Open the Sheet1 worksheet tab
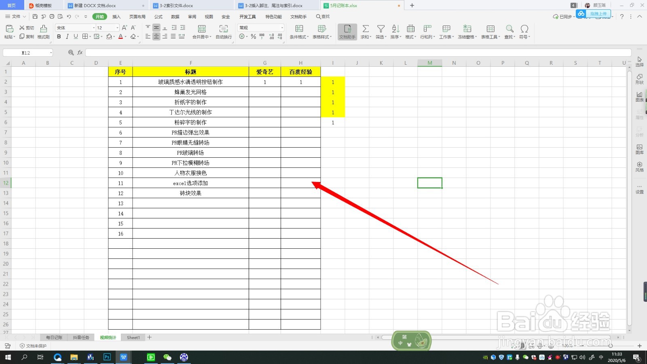Screen dimensions: 647x364 (133, 337)
